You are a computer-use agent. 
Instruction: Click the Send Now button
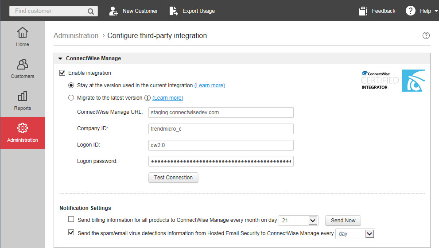[x=343, y=221]
